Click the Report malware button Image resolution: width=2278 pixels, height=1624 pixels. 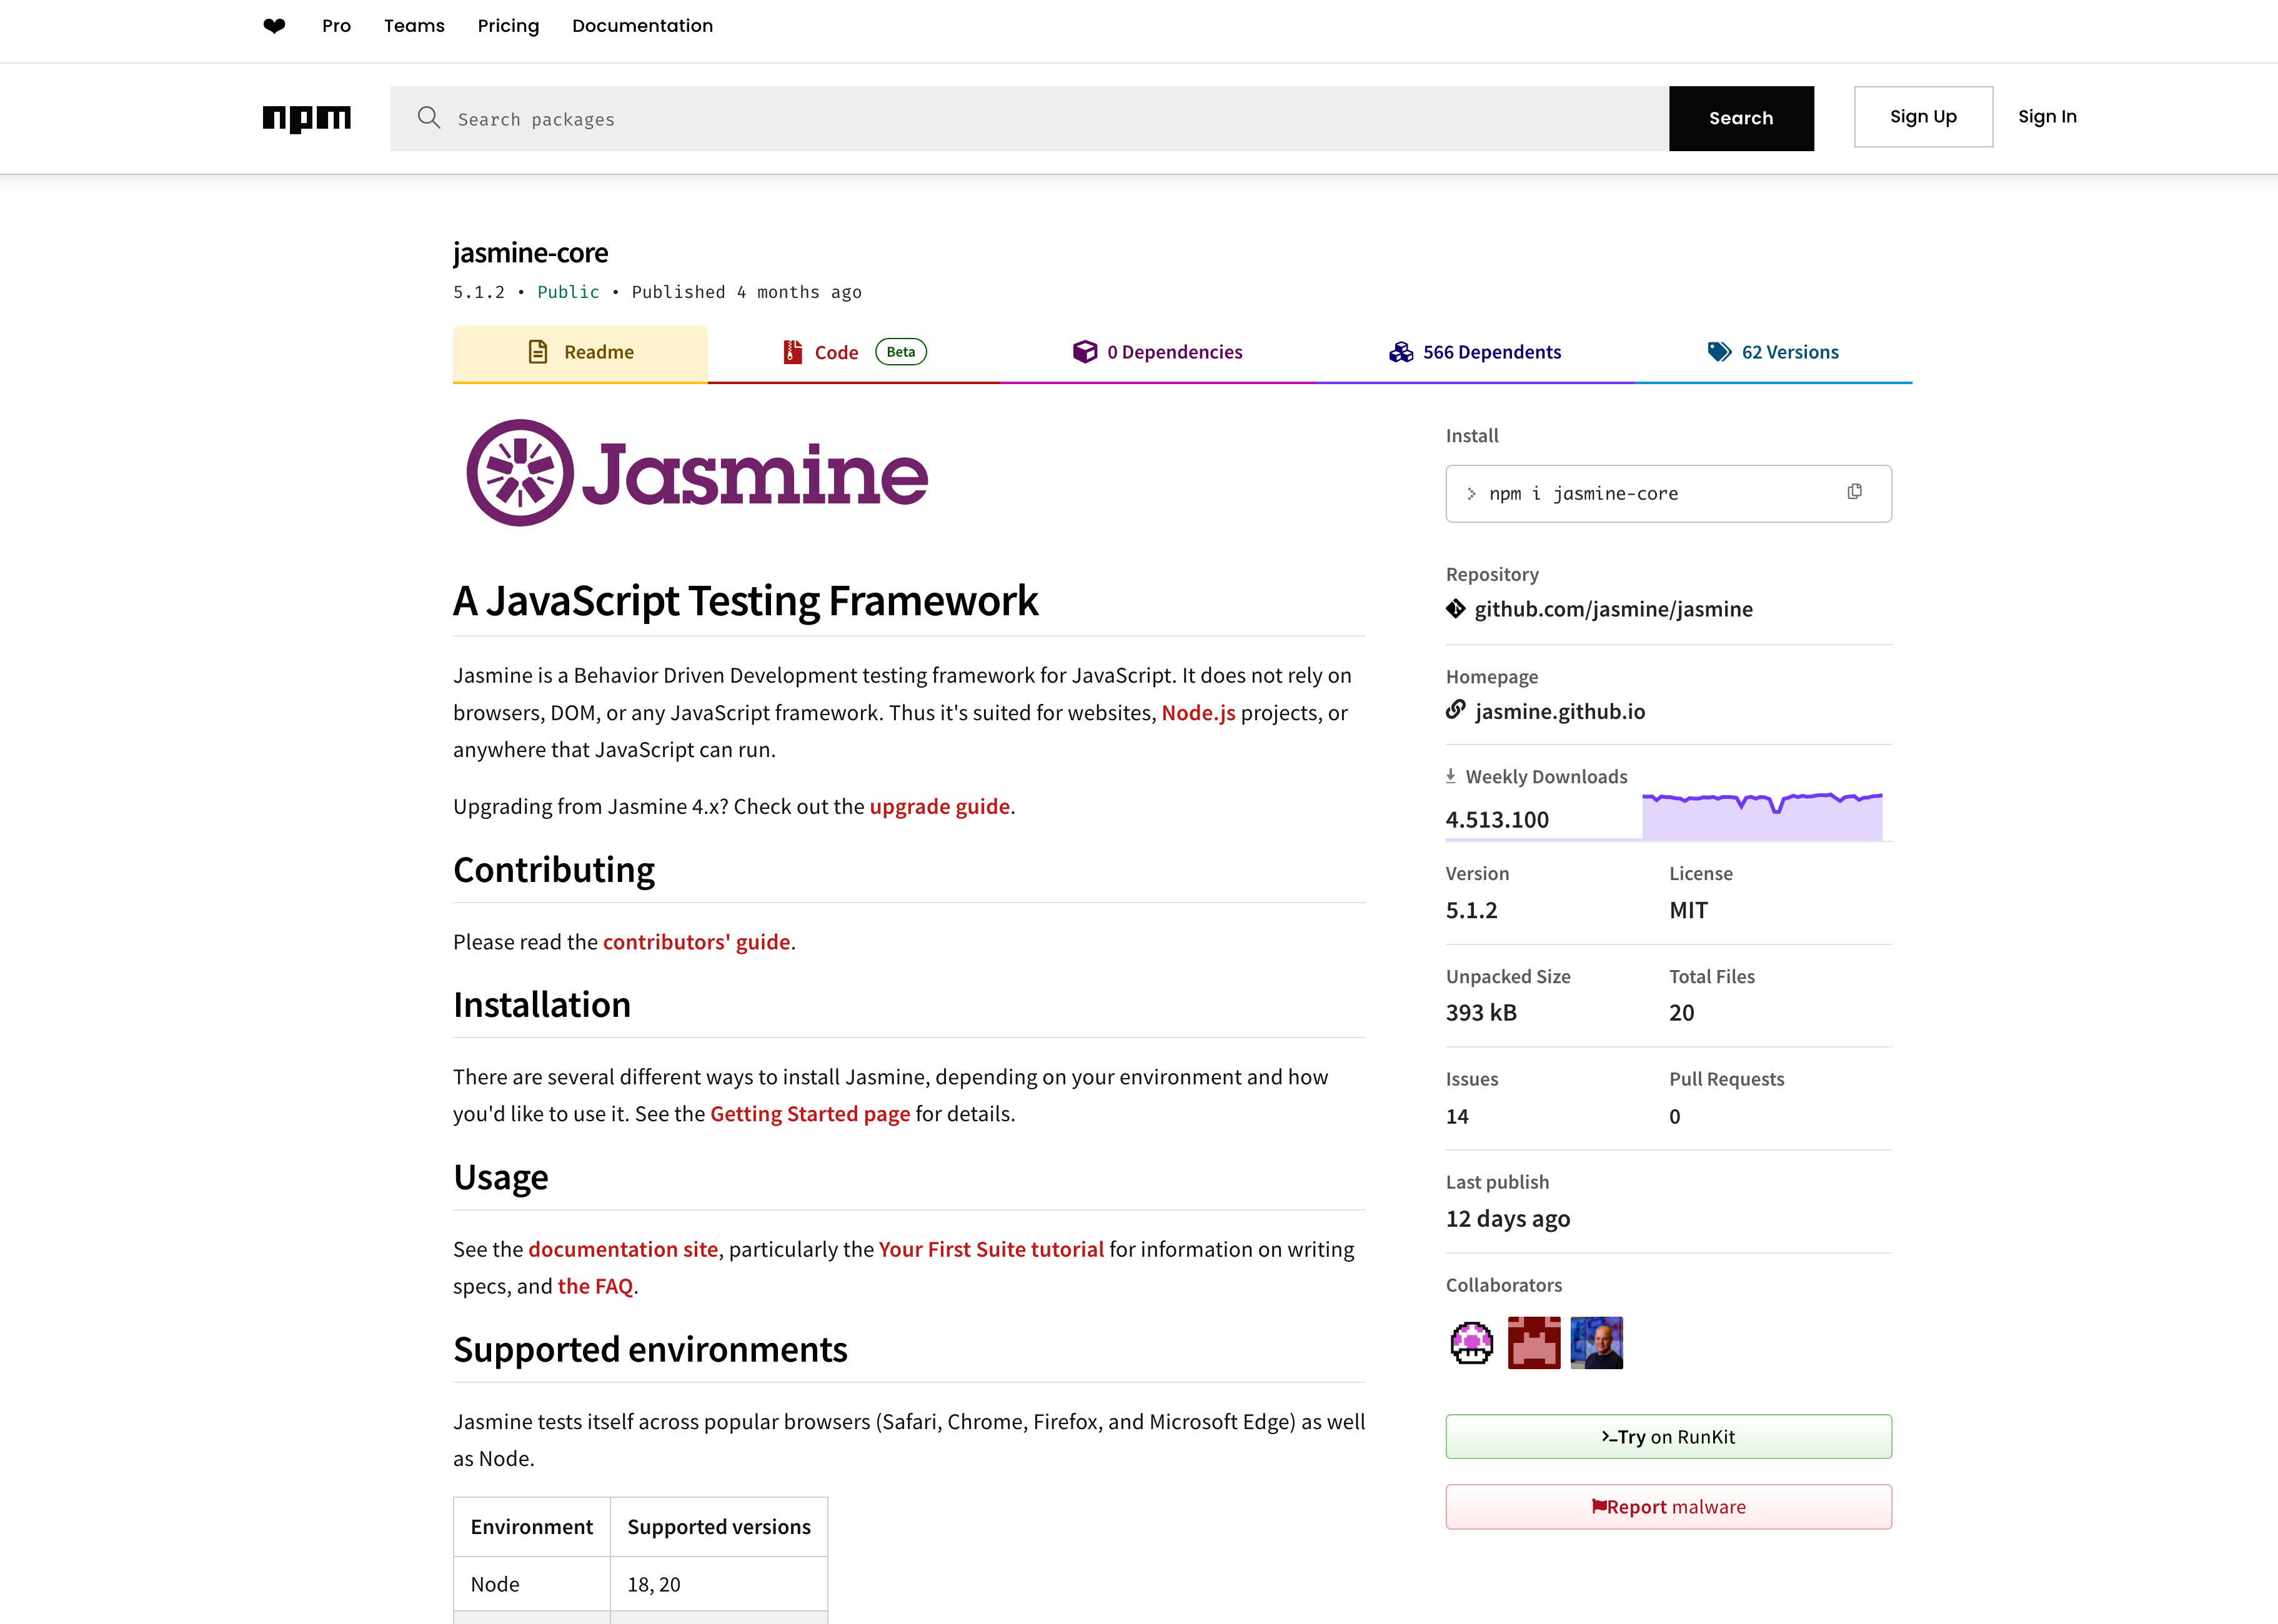[1668, 1507]
